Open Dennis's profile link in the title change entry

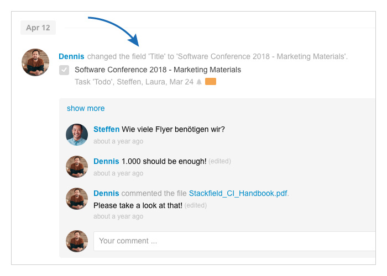[71, 56]
